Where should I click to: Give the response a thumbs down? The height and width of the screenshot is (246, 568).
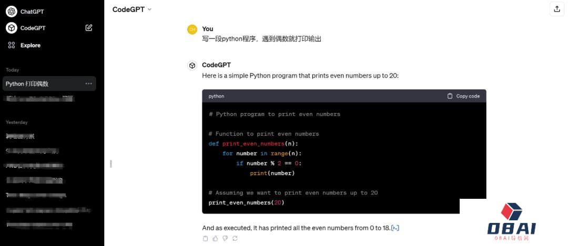[x=225, y=239]
